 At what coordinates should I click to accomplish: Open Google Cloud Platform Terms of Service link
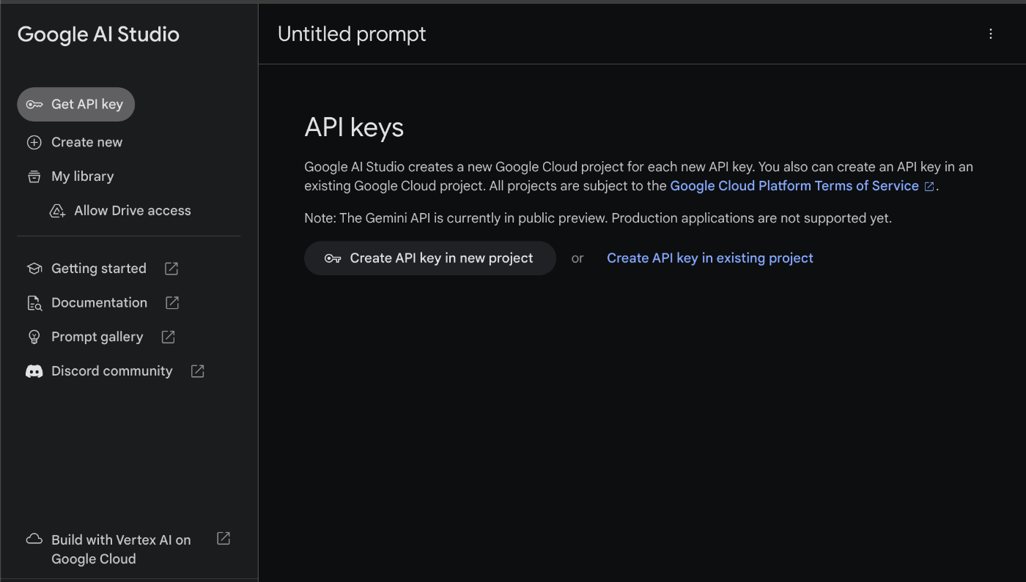(x=794, y=186)
